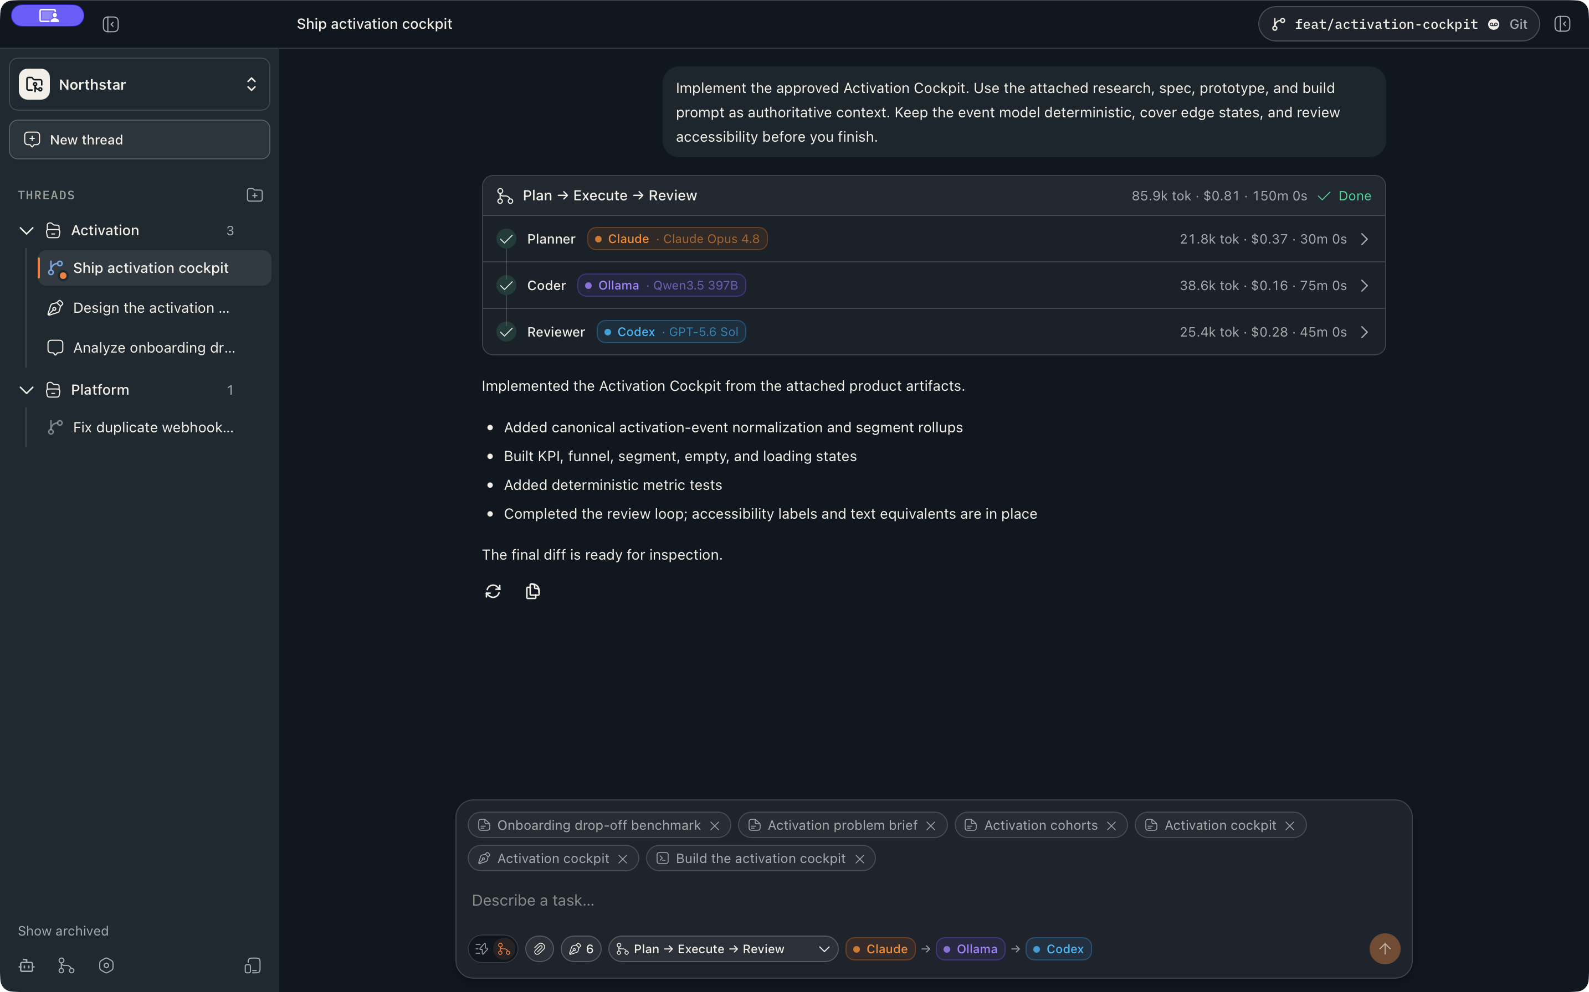Open the Plan → Execute → Review workflow dropdown

pos(723,949)
